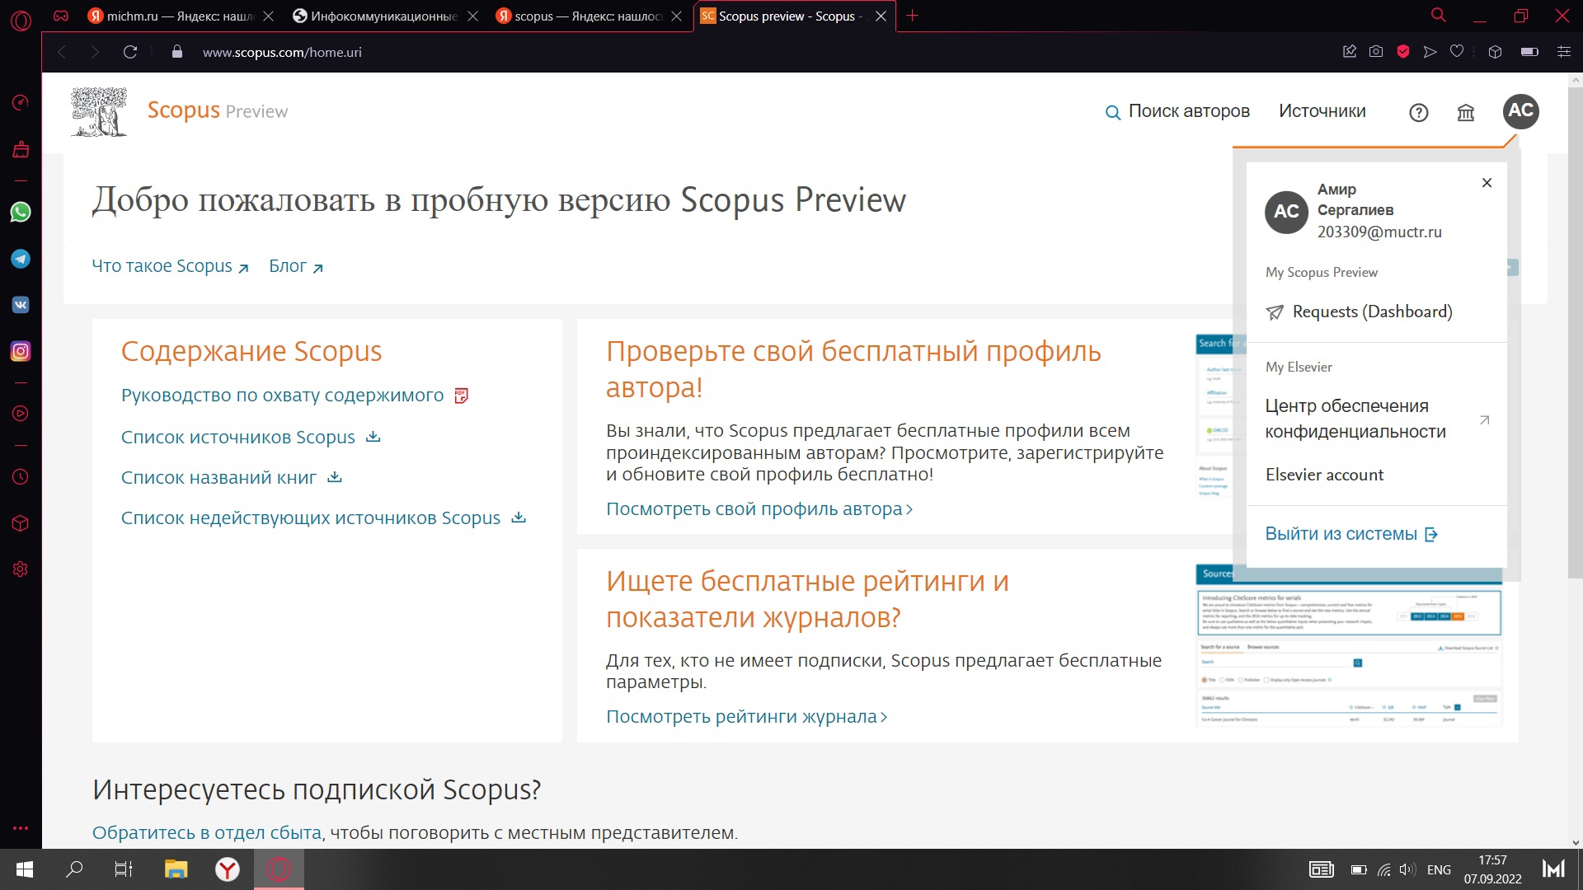Open Посмотреть рейтинги журнала
The image size is (1583, 890).
pos(746,717)
